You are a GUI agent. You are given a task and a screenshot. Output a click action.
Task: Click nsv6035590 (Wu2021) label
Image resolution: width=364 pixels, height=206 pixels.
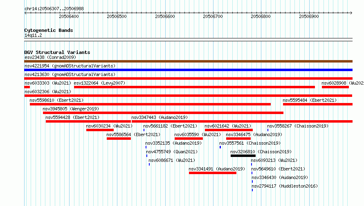(x=198, y=134)
